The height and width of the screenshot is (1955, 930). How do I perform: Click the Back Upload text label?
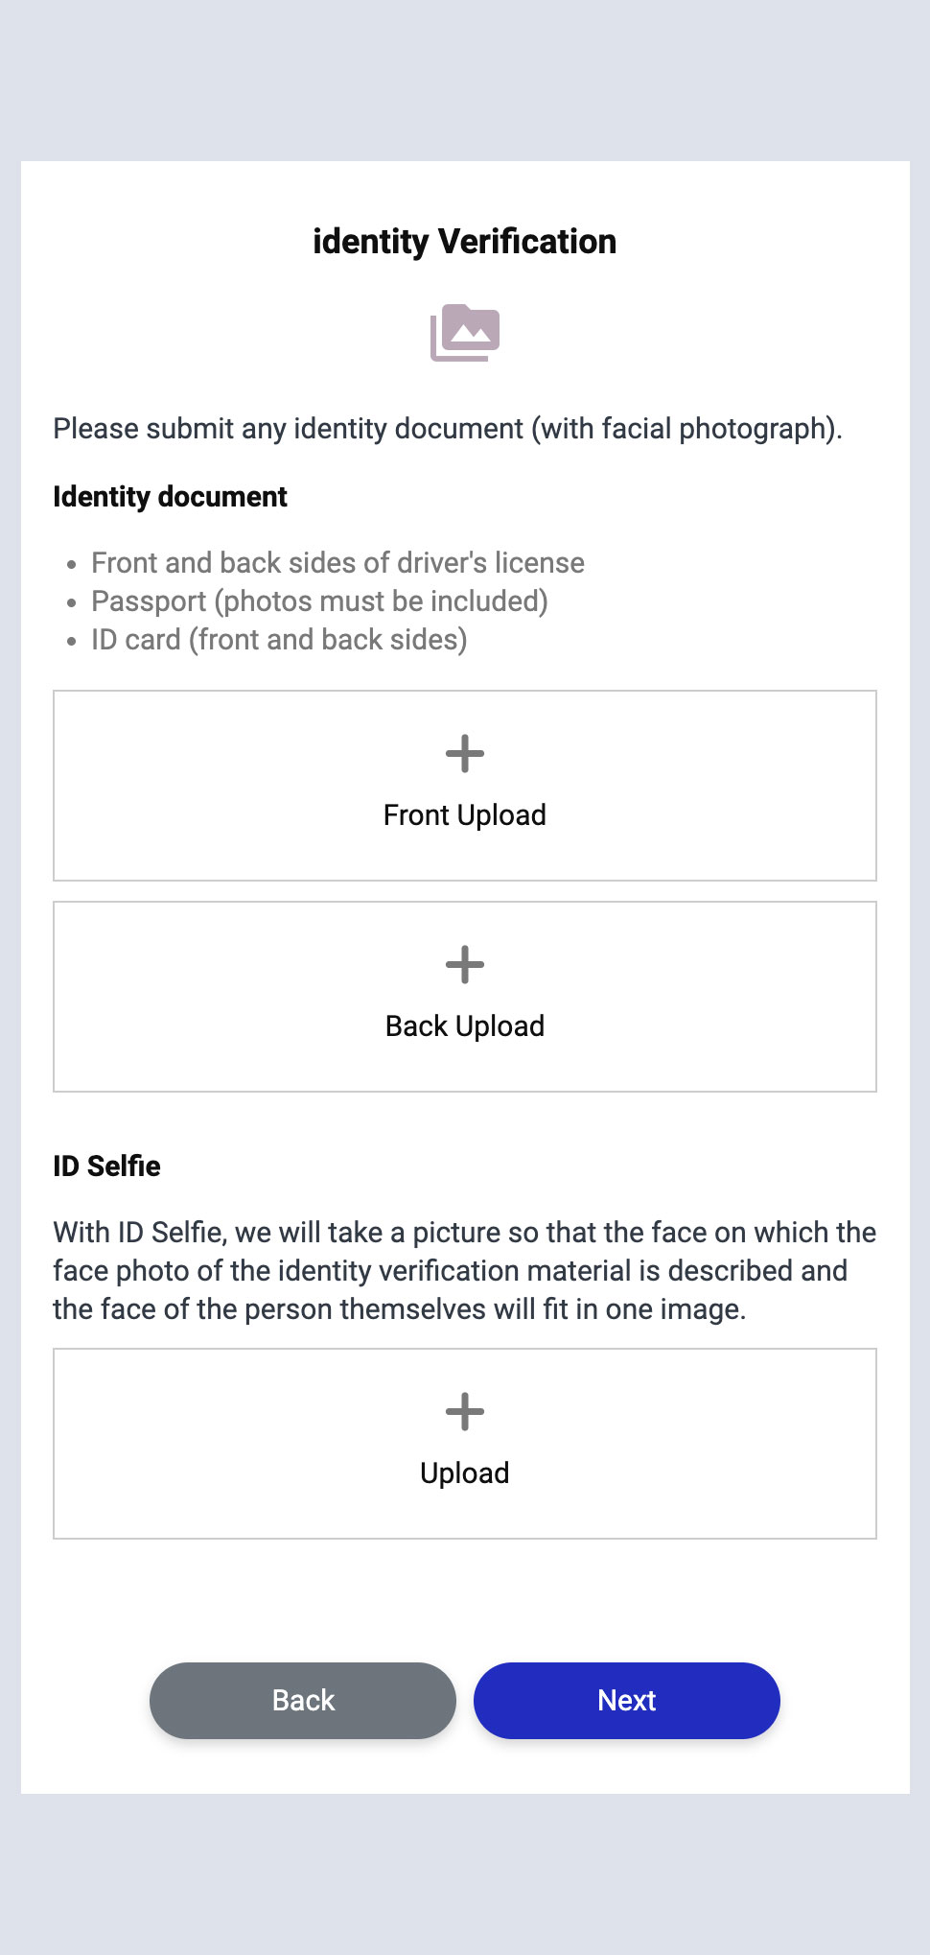(465, 1026)
